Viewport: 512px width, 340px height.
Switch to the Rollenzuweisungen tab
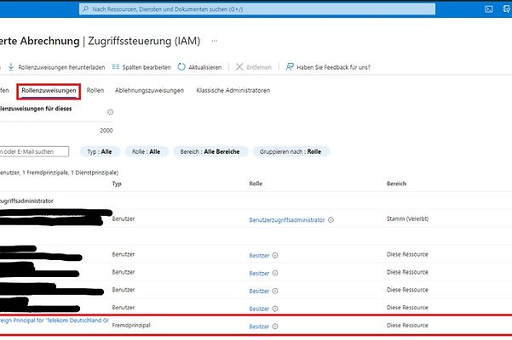point(49,90)
